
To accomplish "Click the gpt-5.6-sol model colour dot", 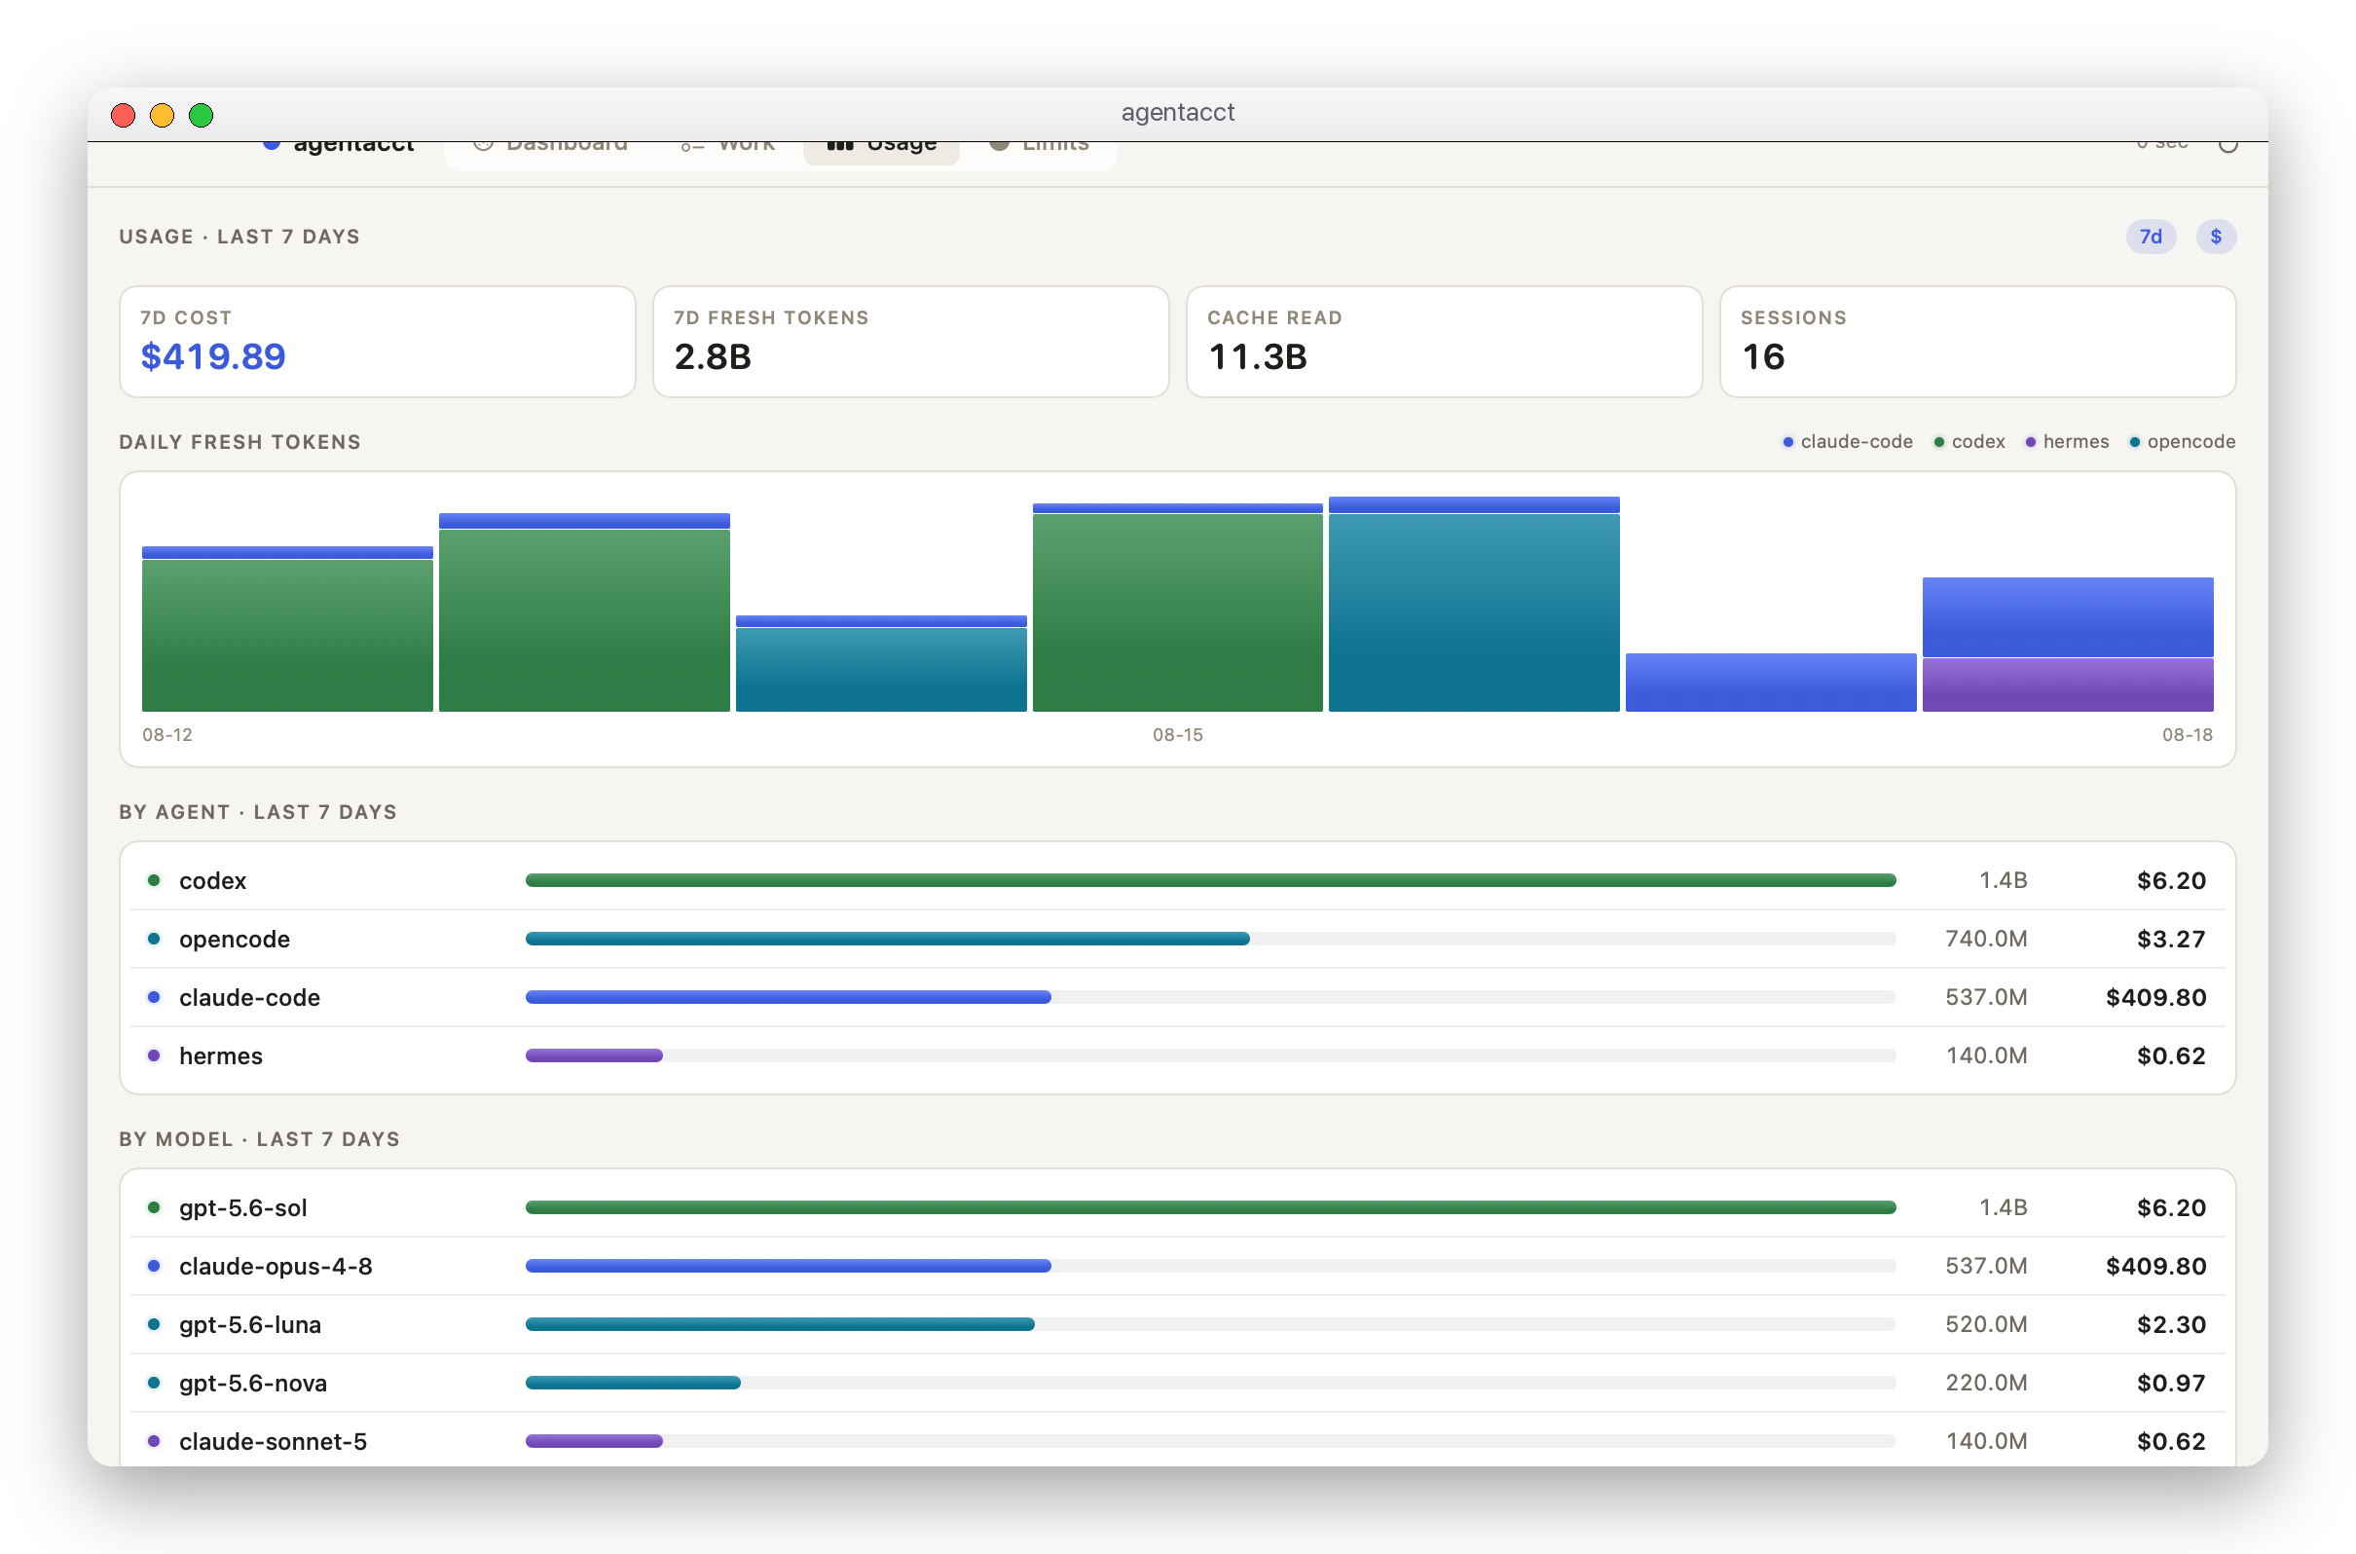I will pos(154,1207).
